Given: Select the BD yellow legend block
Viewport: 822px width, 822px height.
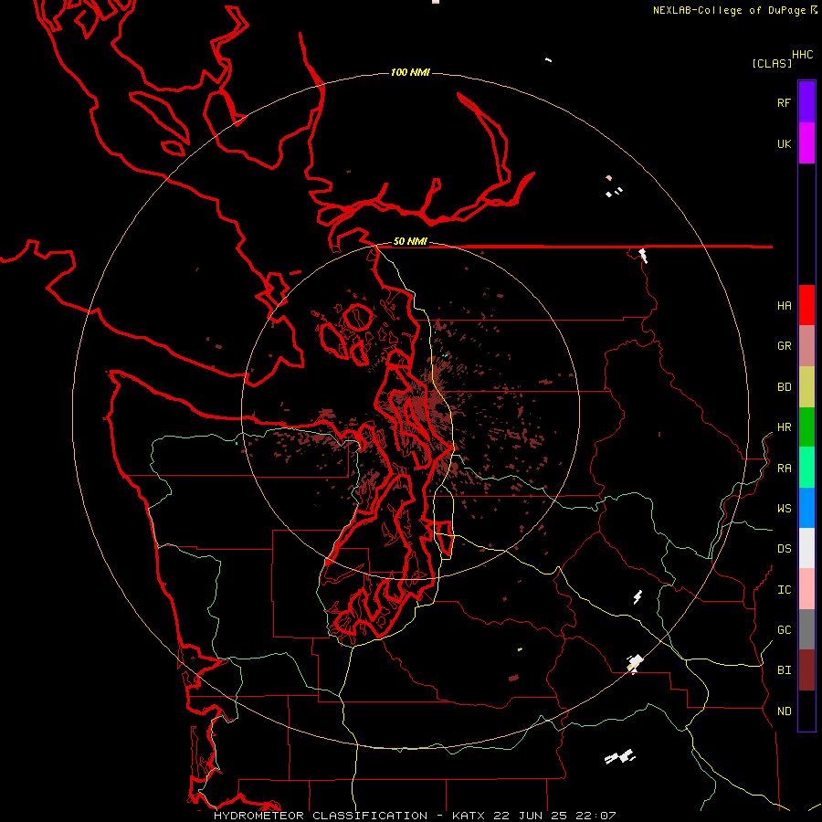Looking at the screenshot, I should [806, 387].
